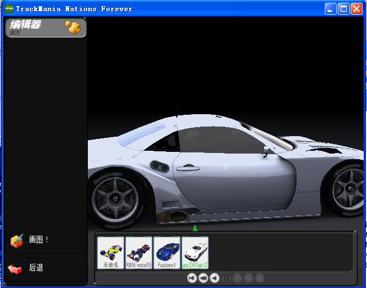
Task: Skip back several pages with double-arrow button
Action: click(x=203, y=278)
